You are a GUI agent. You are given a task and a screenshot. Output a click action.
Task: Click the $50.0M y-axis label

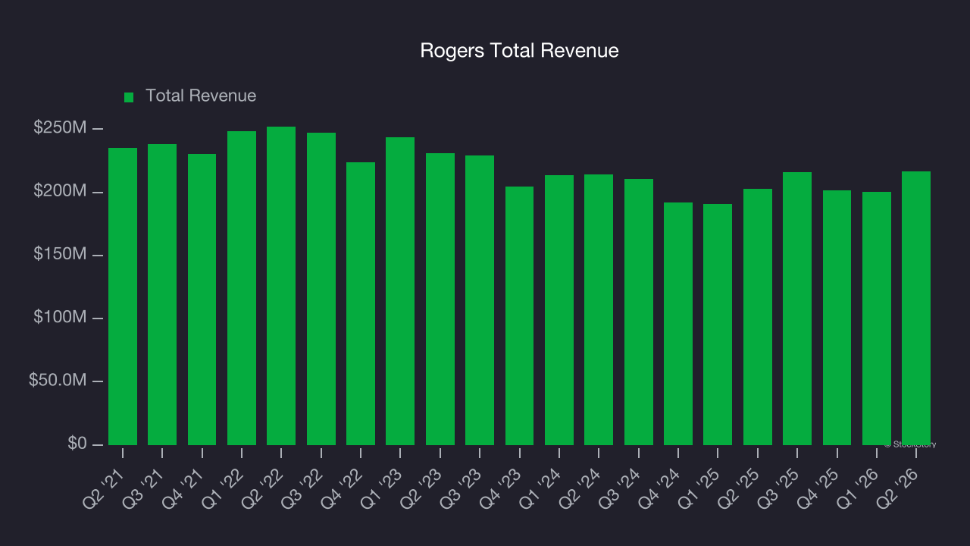58,381
